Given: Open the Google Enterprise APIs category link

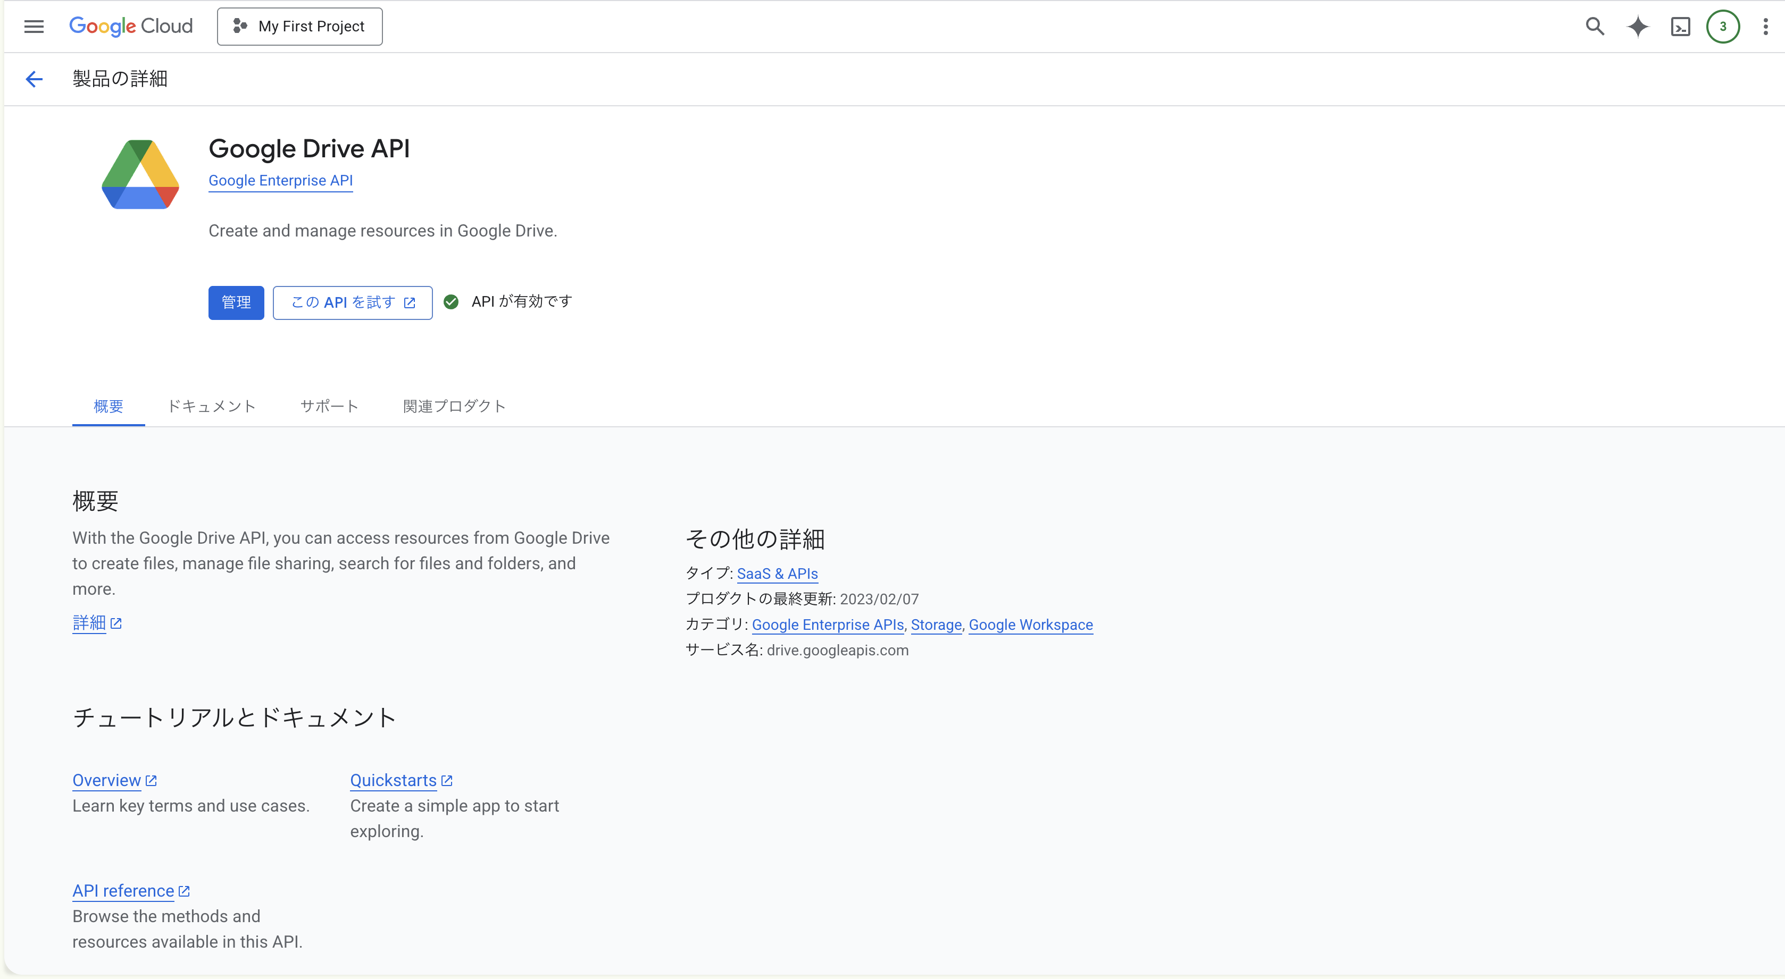Looking at the screenshot, I should [x=828, y=625].
